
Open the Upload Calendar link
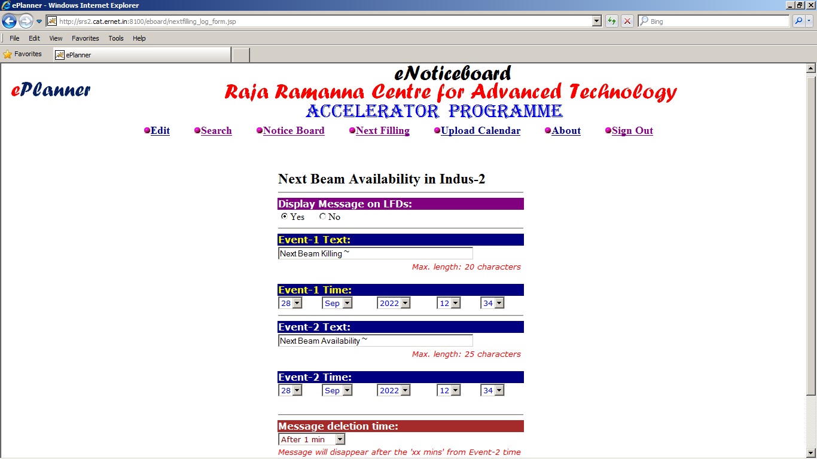(481, 131)
